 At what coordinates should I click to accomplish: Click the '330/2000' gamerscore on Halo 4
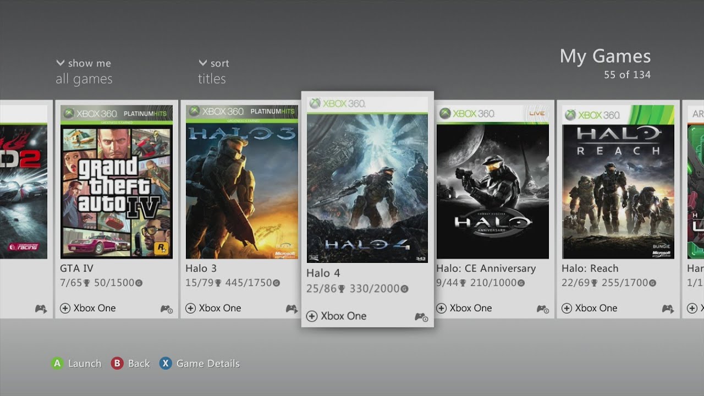click(x=374, y=289)
